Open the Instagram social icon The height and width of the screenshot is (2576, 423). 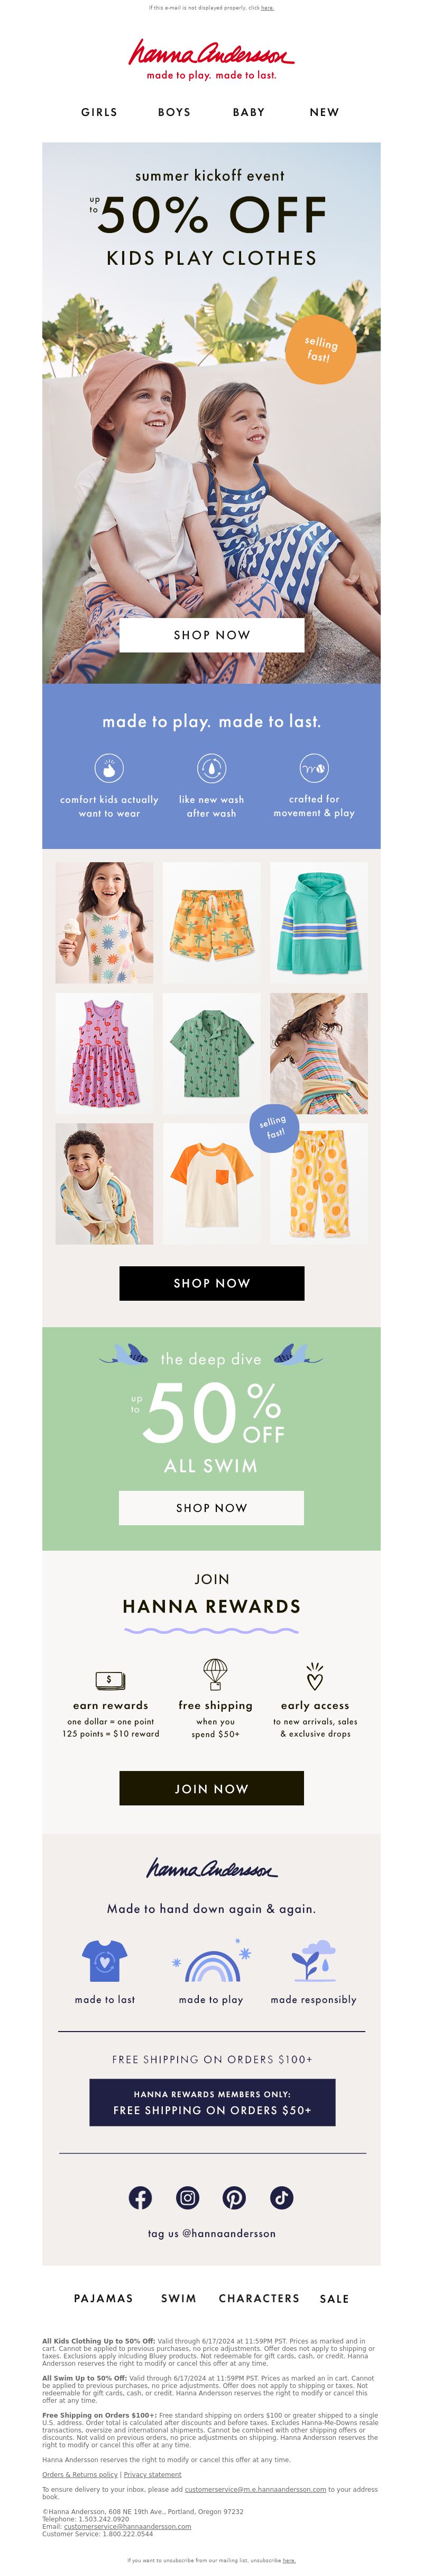(x=188, y=2197)
